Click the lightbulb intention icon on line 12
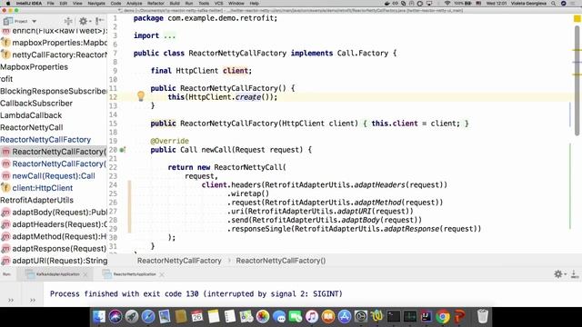582x327 pixels. click(x=141, y=96)
